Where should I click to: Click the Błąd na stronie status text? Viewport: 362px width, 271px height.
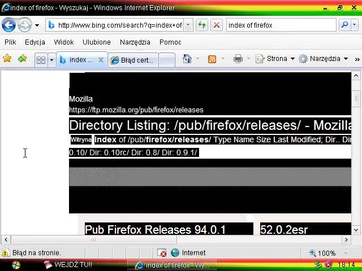coord(37,253)
